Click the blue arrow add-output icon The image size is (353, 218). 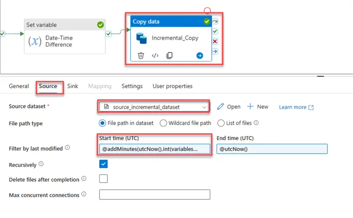[200, 56]
